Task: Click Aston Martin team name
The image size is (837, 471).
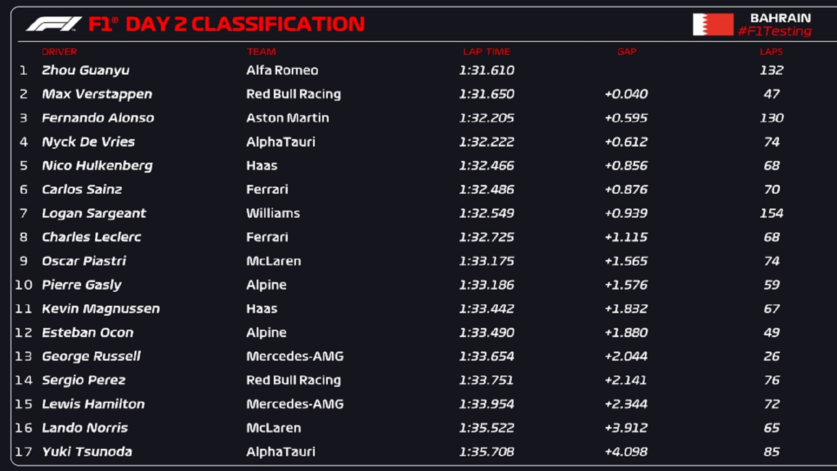Action: (288, 118)
